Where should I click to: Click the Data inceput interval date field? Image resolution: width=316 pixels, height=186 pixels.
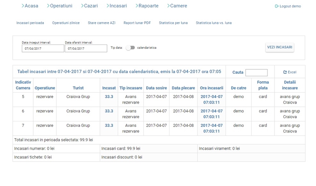pyautogui.click(x=43, y=48)
